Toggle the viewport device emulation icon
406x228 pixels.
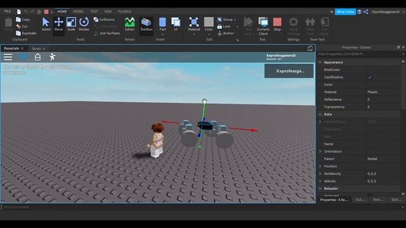pos(310,48)
